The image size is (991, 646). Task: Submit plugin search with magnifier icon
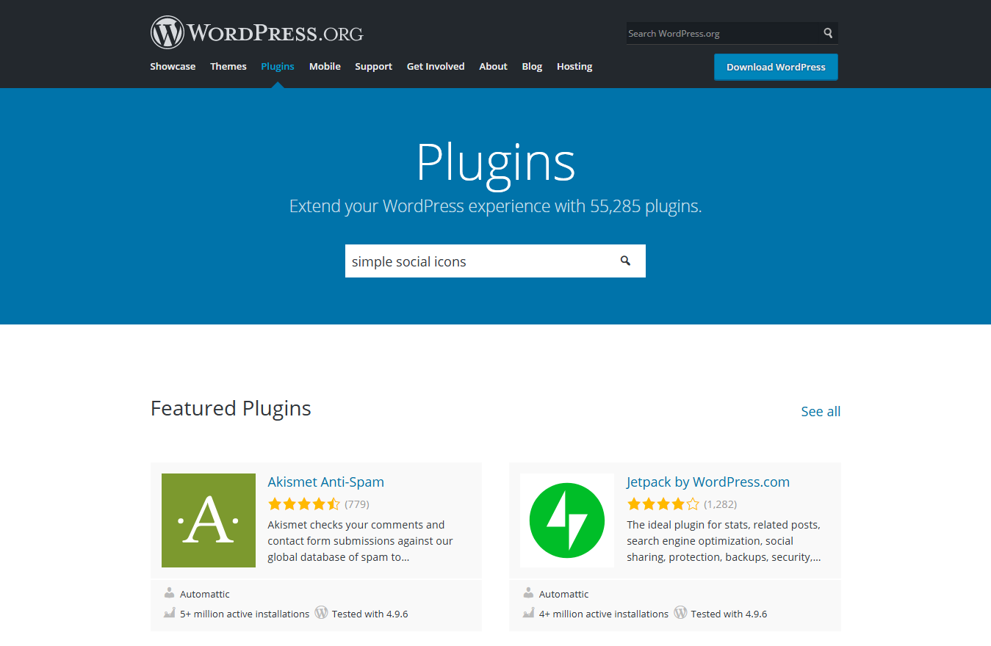[x=625, y=261]
